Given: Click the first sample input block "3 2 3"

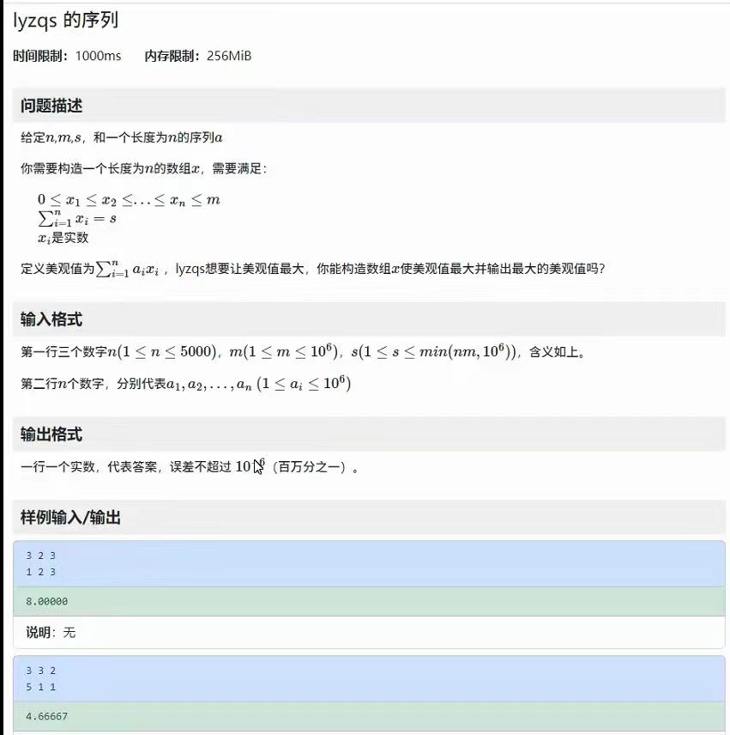Looking at the screenshot, I should tap(369, 563).
